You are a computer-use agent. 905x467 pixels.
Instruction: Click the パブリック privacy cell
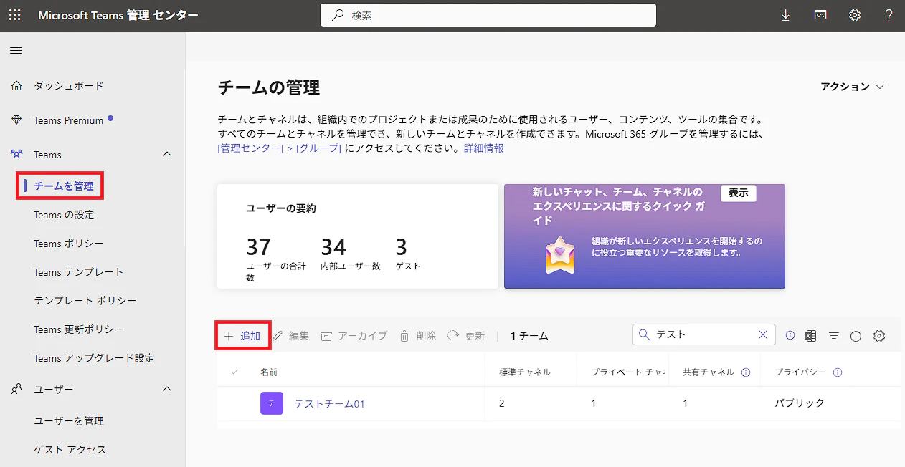pyautogui.click(x=800, y=404)
